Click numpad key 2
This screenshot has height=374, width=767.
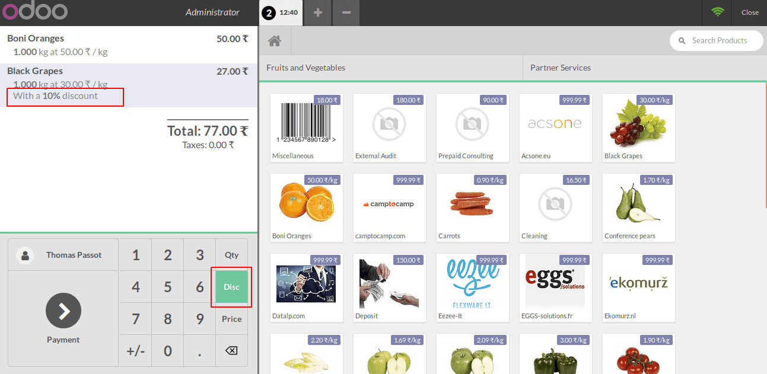tap(168, 255)
